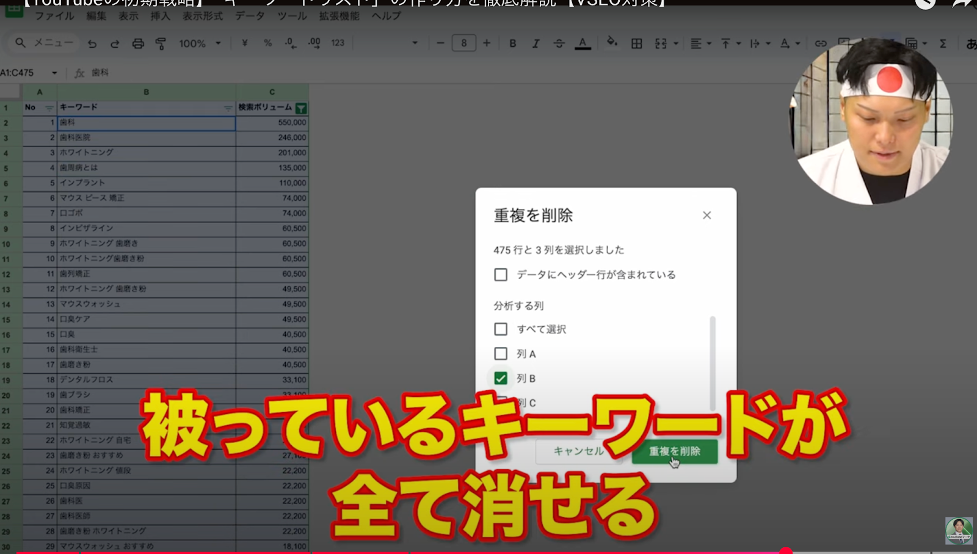Select the Undo icon in toolbar
Screen dimensions: 977x554
[x=92, y=43]
